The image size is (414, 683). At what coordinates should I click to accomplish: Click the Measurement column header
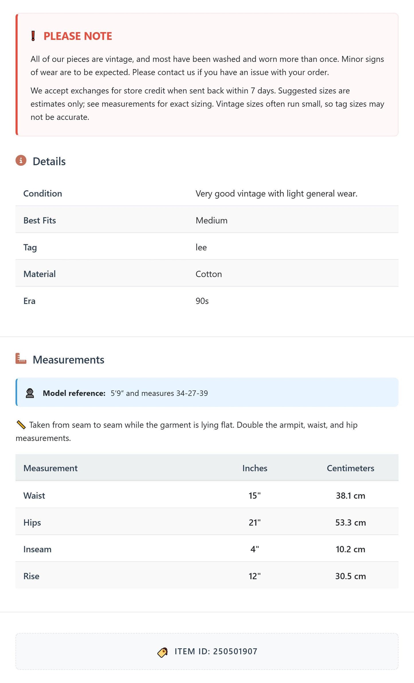point(50,468)
